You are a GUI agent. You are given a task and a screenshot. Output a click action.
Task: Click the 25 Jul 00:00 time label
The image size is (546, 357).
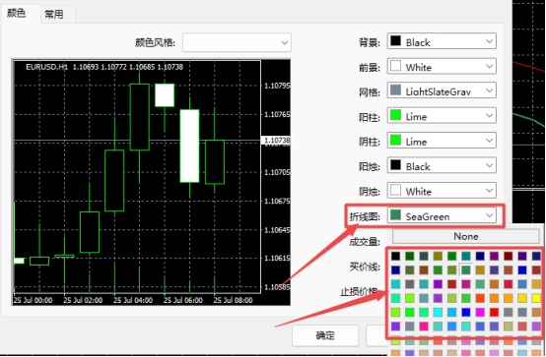(34, 300)
